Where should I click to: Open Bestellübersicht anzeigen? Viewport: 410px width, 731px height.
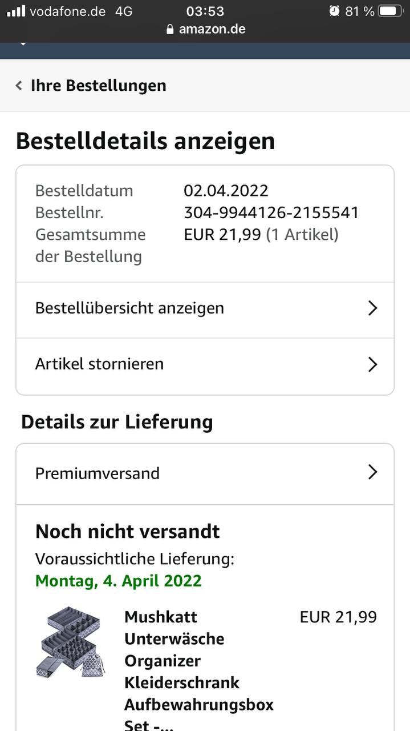[129, 308]
